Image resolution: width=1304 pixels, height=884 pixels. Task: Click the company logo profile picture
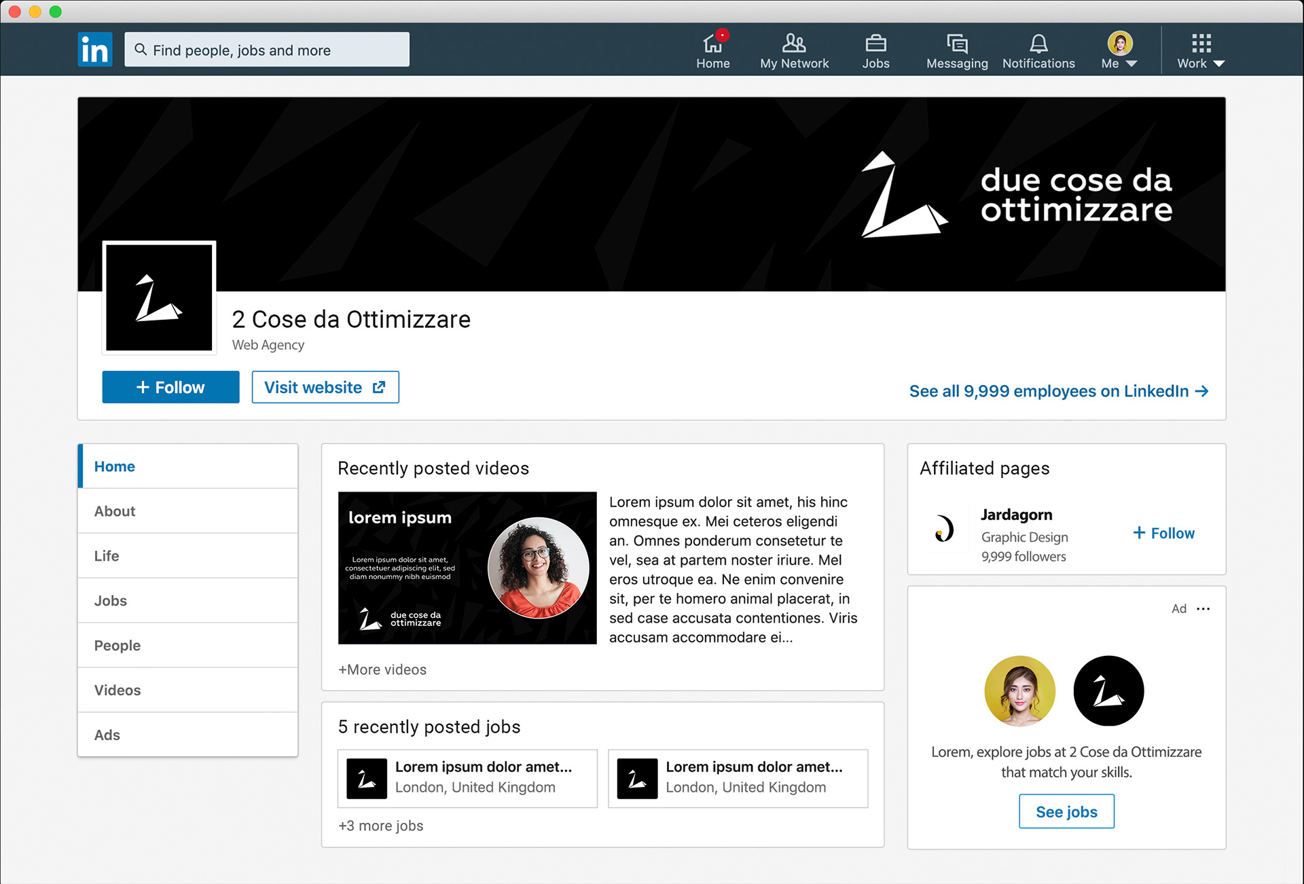pyautogui.click(x=159, y=297)
